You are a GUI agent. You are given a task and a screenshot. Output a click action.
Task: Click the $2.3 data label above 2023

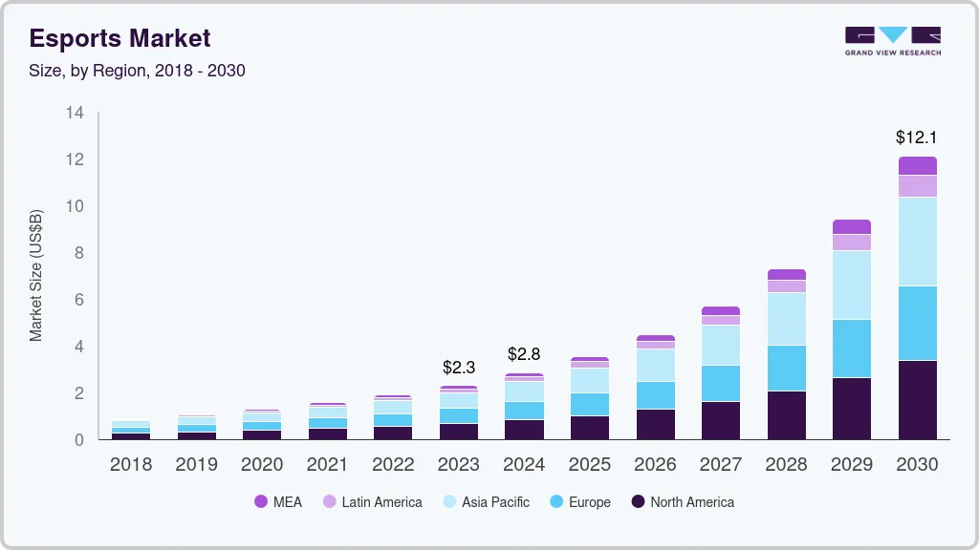(459, 367)
